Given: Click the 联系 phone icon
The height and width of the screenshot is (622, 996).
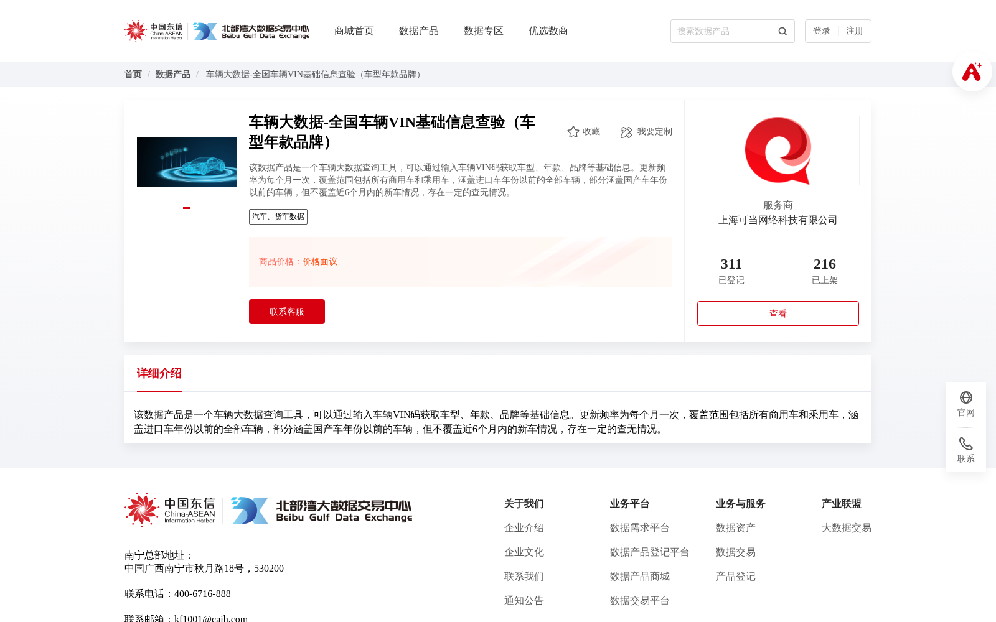Looking at the screenshot, I should pyautogui.click(x=966, y=443).
